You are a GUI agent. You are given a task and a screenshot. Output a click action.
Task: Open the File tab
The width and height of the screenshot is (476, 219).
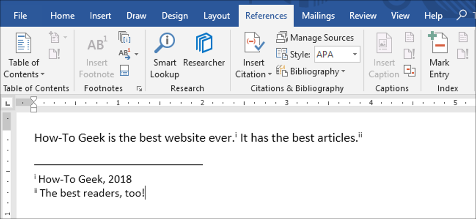(x=20, y=16)
